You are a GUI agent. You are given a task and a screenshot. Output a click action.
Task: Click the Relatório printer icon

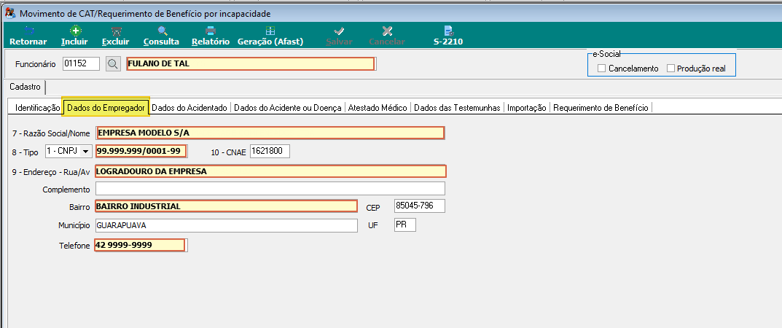pyautogui.click(x=211, y=31)
